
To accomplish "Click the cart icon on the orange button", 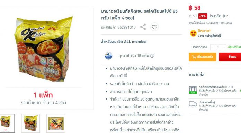I will click(194, 57).
